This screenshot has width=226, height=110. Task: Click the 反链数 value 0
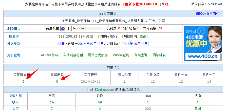[119, 28]
